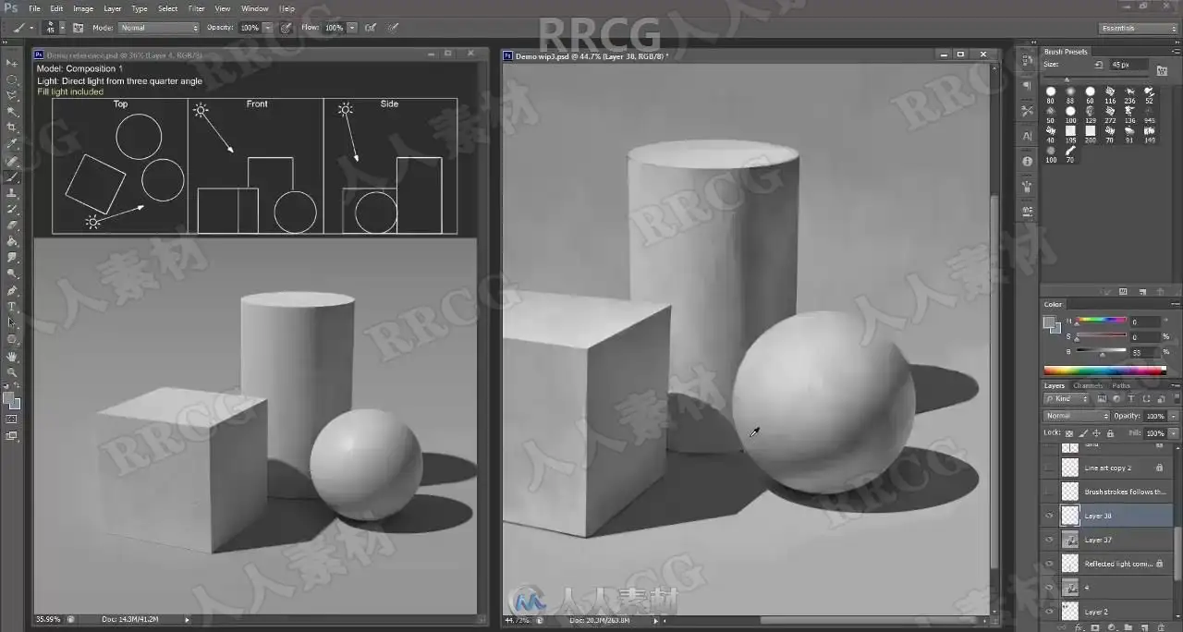Open the Brush Preset picker arrow

(61, 28)
